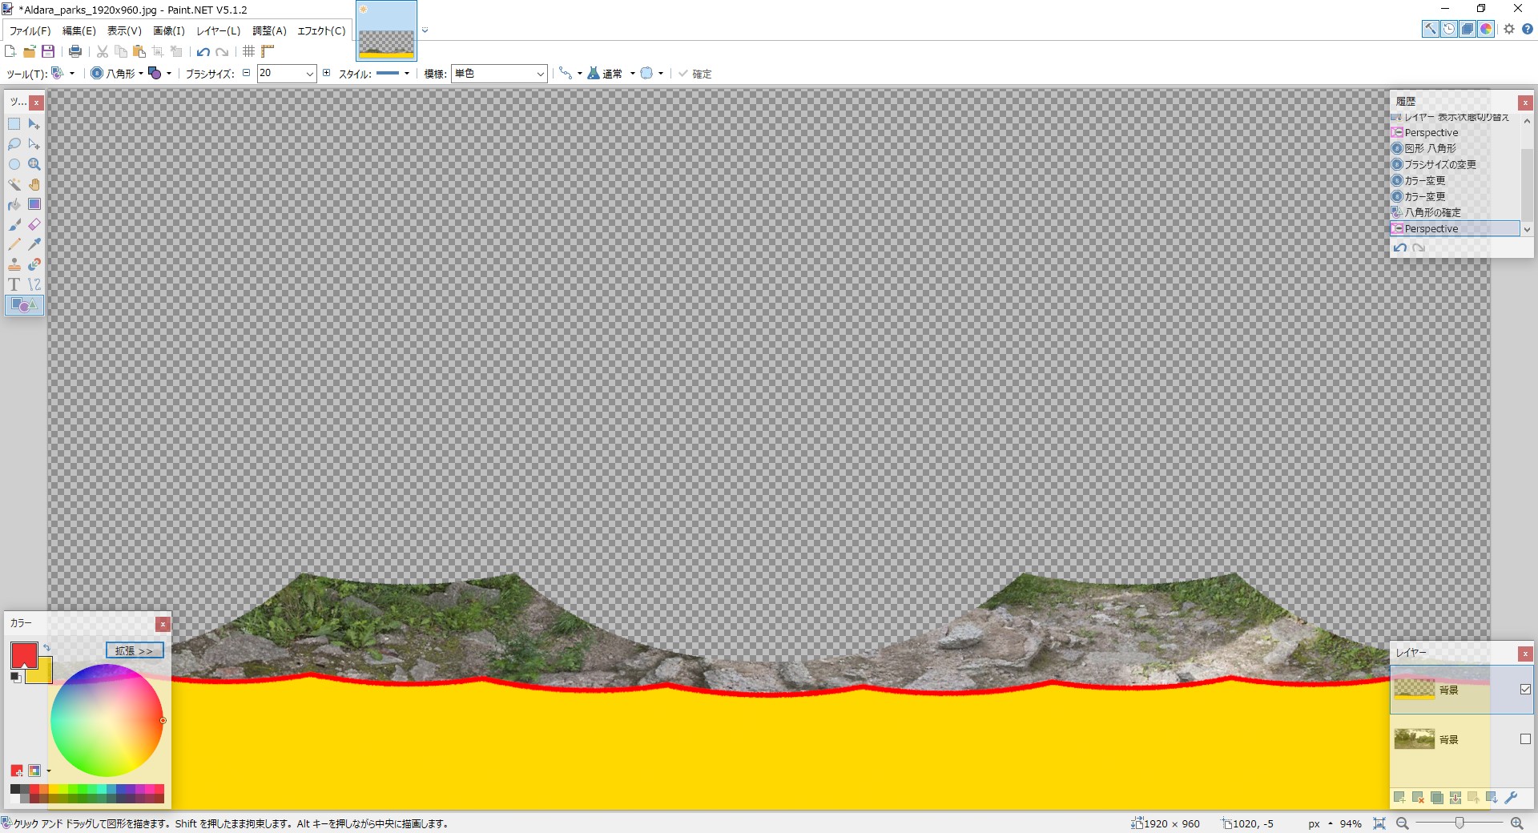Select the Paint Bucket tool
Screen dimensions: 1538x833
(x=14, y=204)
